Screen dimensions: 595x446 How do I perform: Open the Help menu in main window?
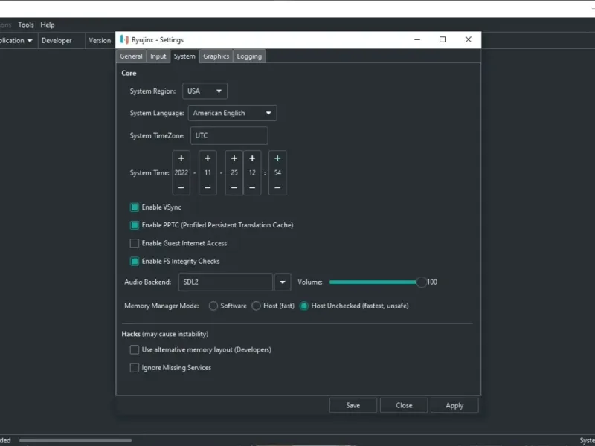(x=48, y=25)
